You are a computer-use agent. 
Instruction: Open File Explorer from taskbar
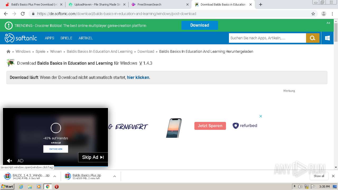point(30,187)
